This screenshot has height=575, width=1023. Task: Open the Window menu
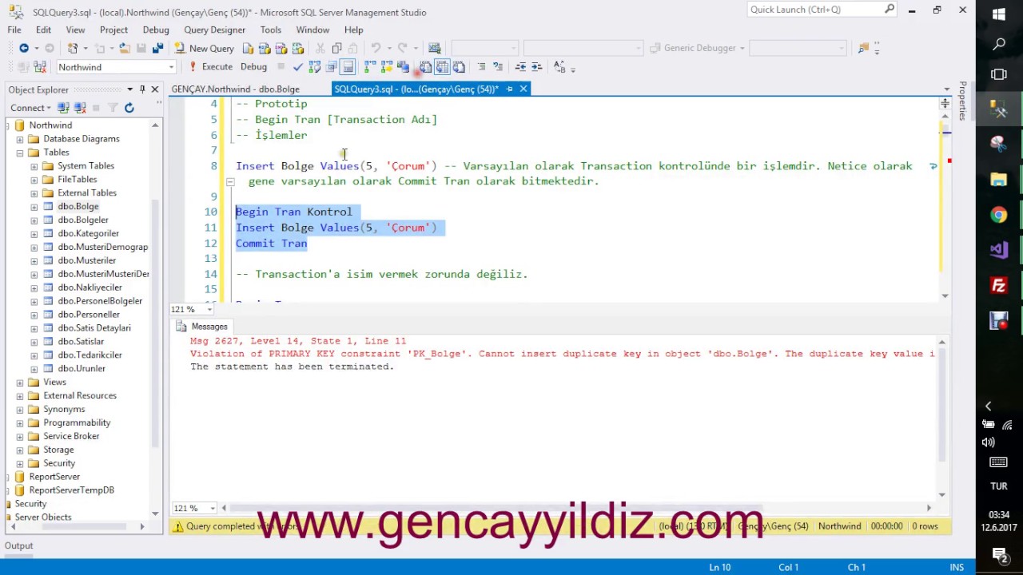312,30
